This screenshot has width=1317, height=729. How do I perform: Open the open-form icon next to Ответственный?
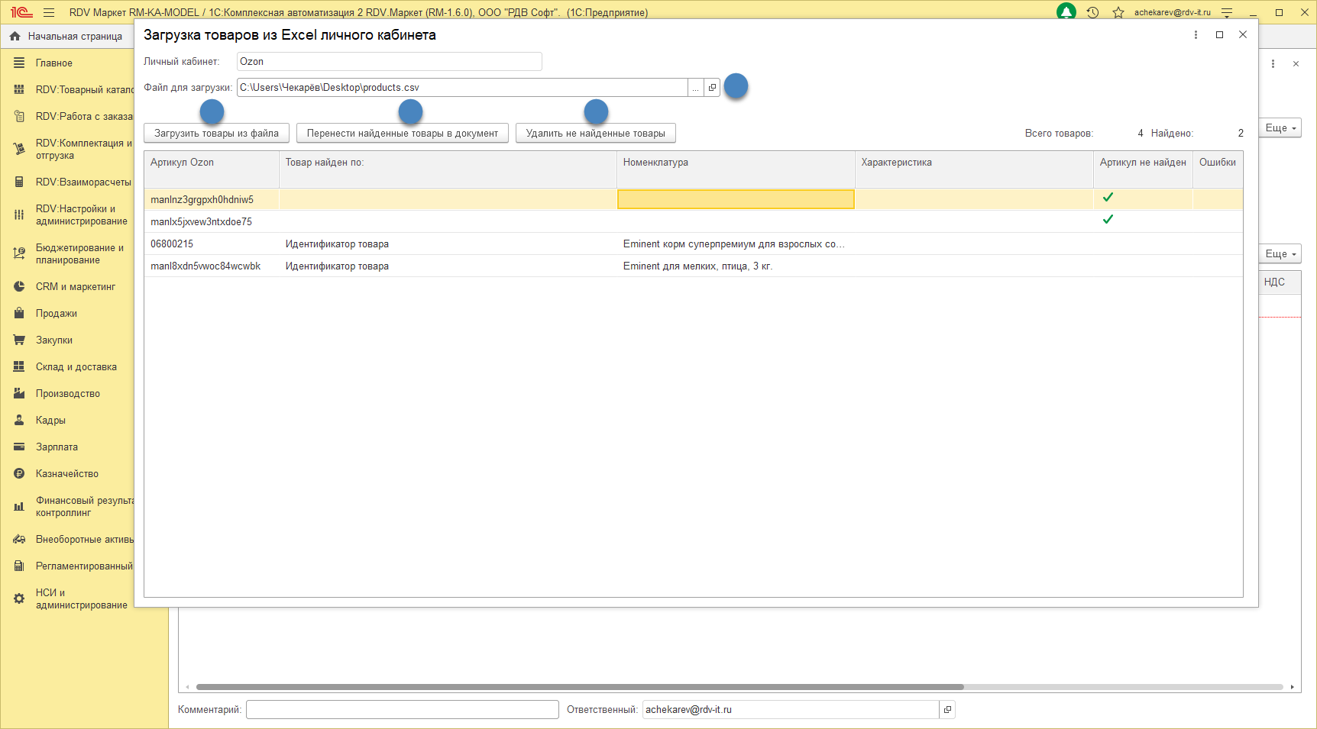(947, 710)
